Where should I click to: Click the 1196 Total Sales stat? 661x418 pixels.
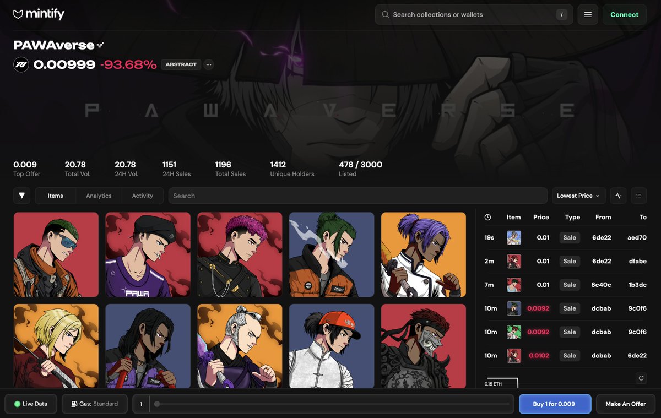(230, 169)
